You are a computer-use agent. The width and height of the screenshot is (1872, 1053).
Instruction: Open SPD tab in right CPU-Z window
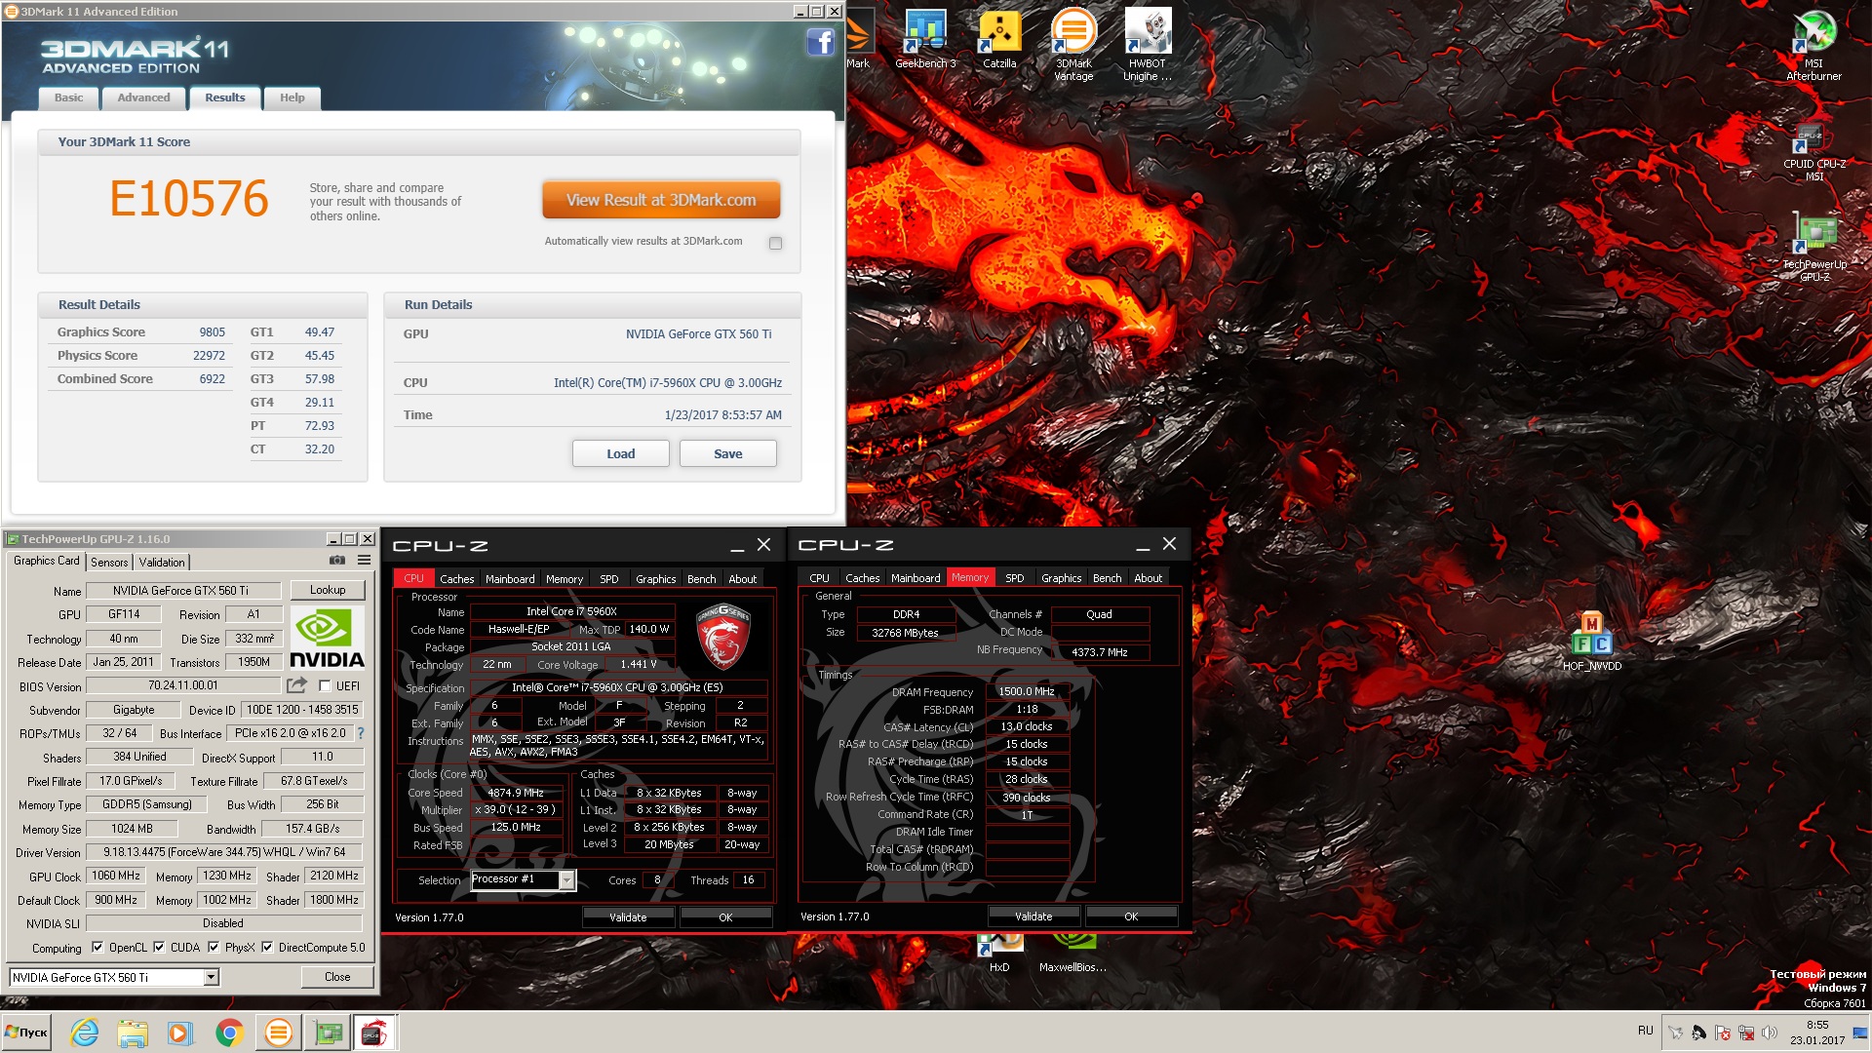[1015, 577]
